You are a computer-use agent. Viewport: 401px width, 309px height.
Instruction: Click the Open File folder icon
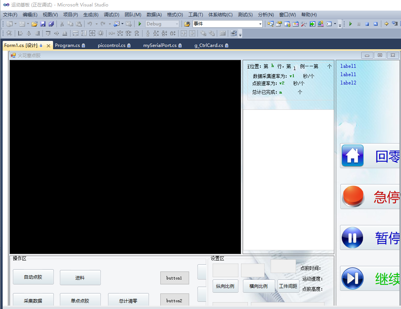click(x=34, y=24)
